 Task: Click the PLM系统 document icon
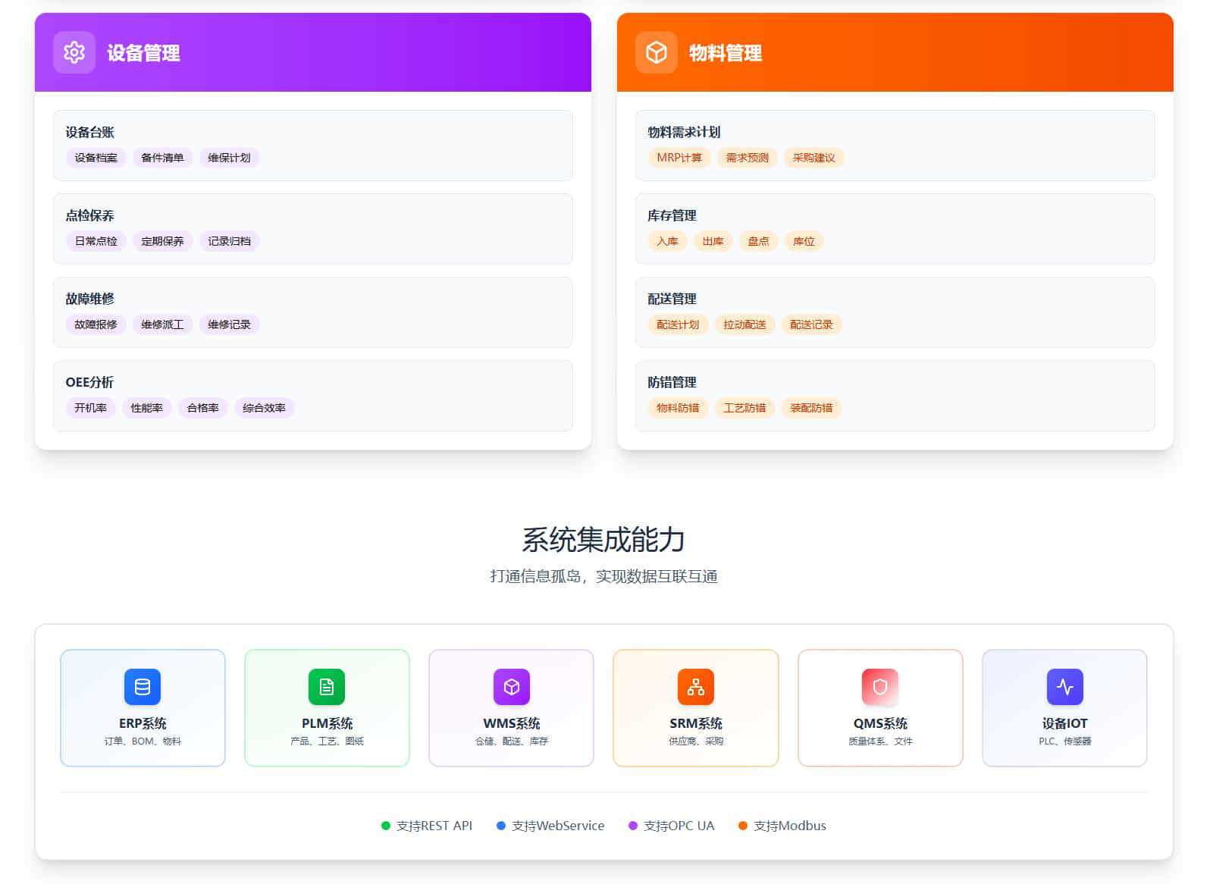pos(327,687)
